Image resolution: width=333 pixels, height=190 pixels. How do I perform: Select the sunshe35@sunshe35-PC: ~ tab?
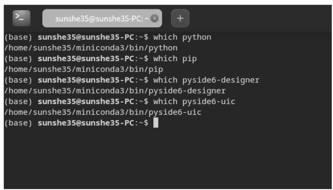[x=102, y=18]
